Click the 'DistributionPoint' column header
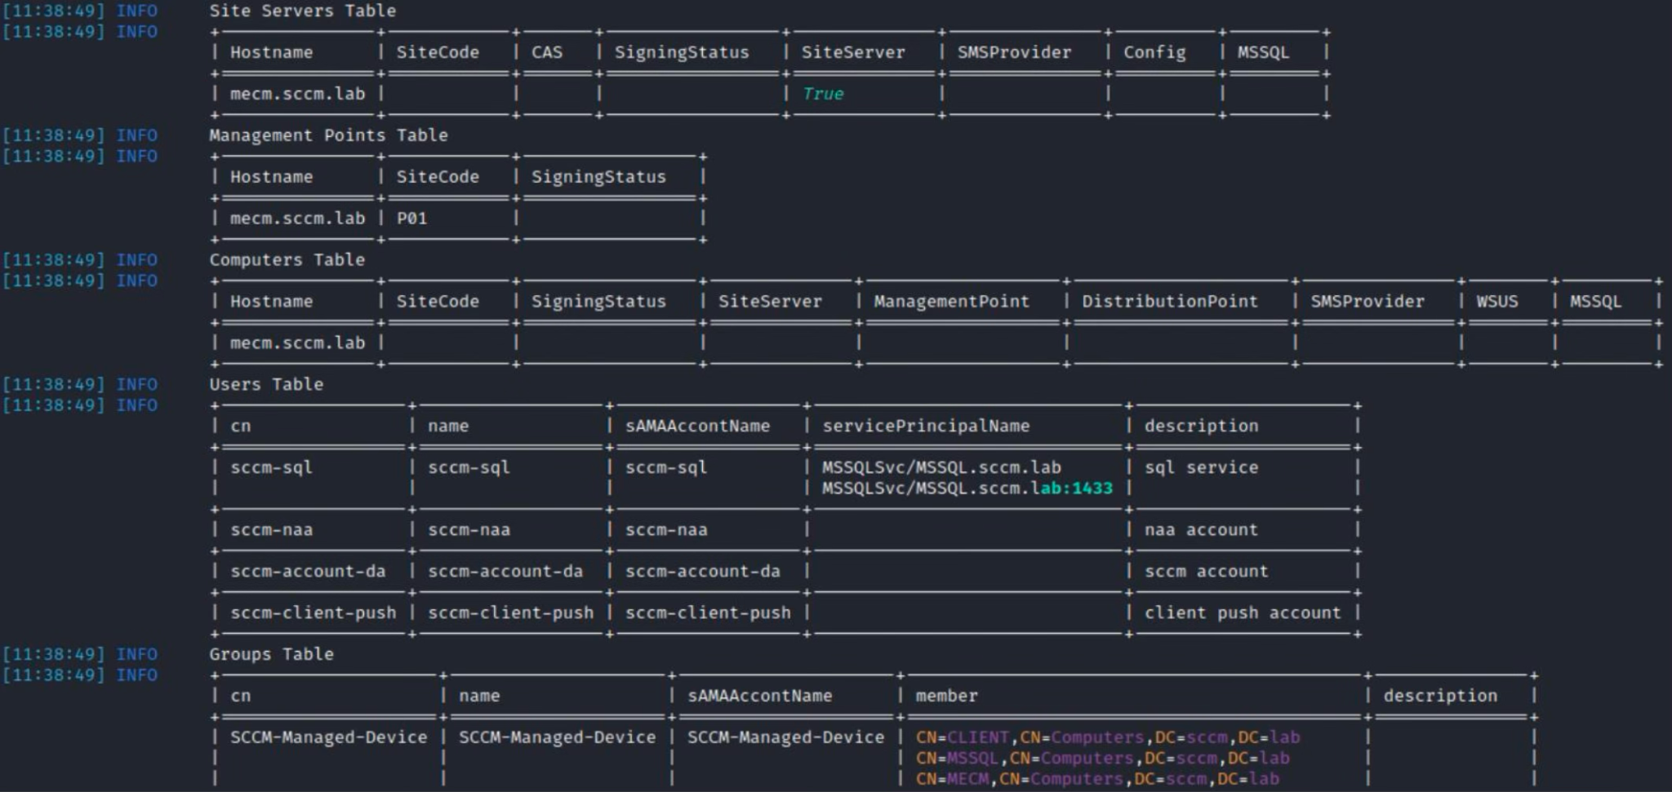Viewport: 1672px width, 792px height. pyautogui.click(x=1170, y=302)
